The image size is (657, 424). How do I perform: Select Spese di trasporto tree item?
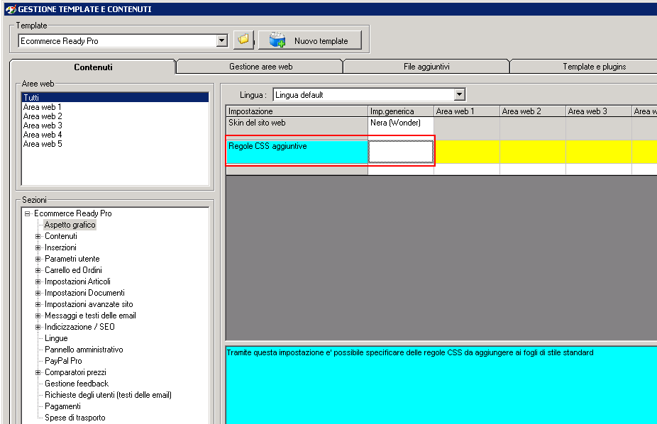[x=75, y=418]
